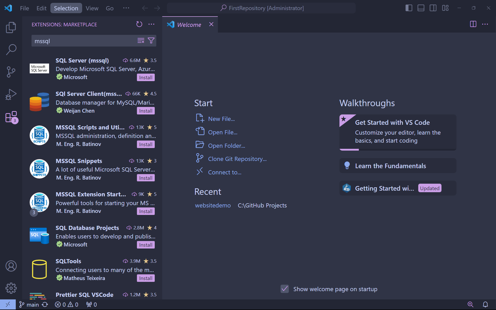Image resolution: width=496 pixels, height=310 pixels.
Task: Open the extensions filter options
Action: click(151, 41)
